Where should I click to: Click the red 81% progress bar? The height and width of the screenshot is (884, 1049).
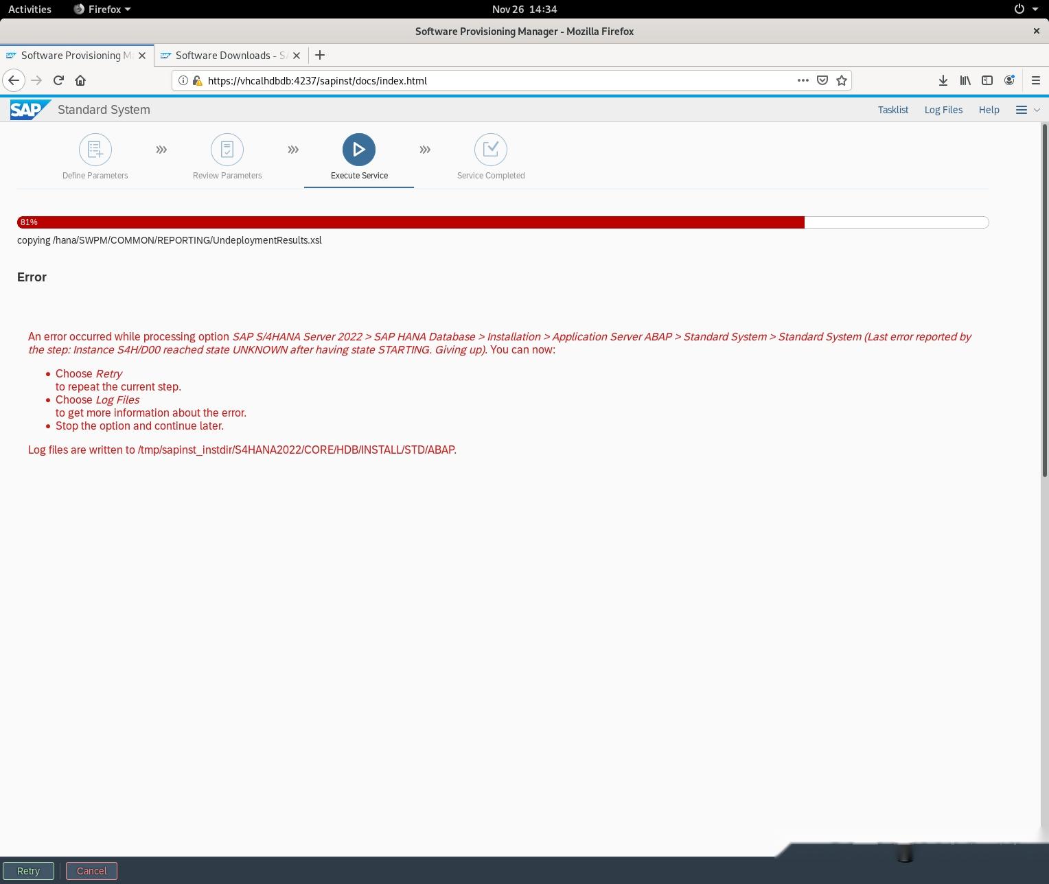pos(411,222)
